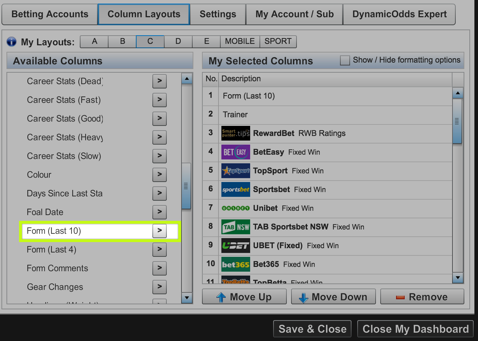Click the Move Up button
The width and height of the screenshot is (478, 341).
point(244,297)
